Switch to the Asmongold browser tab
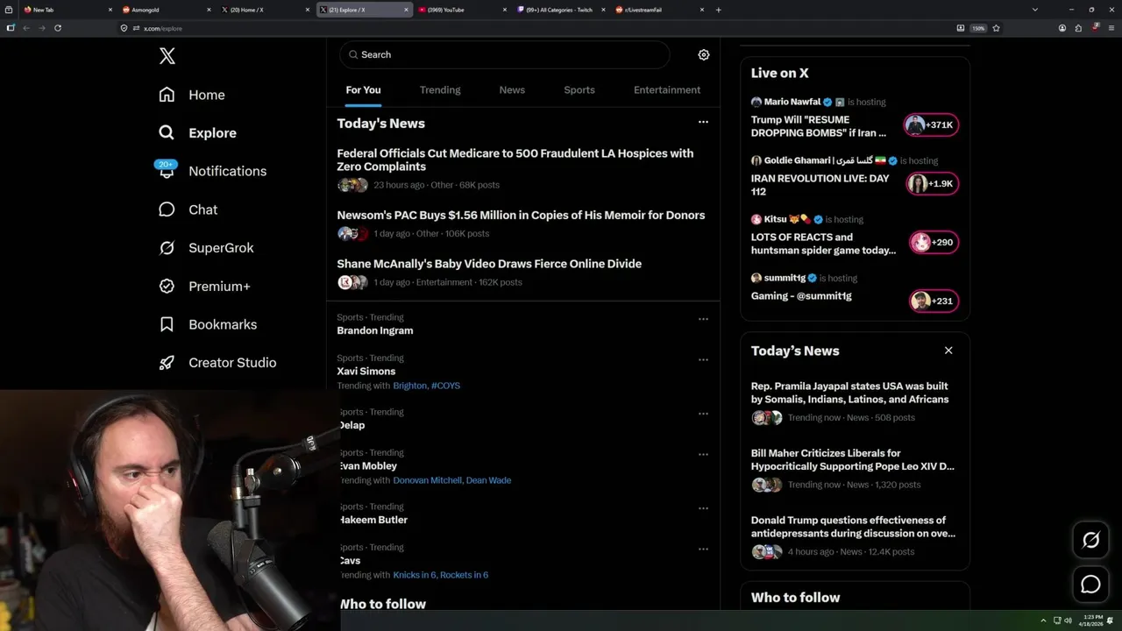 [x=166, y=10]
